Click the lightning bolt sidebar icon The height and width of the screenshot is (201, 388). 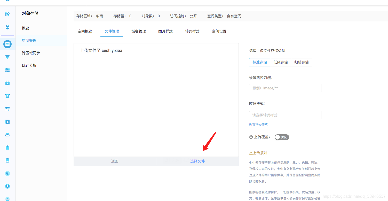point(7,186)
